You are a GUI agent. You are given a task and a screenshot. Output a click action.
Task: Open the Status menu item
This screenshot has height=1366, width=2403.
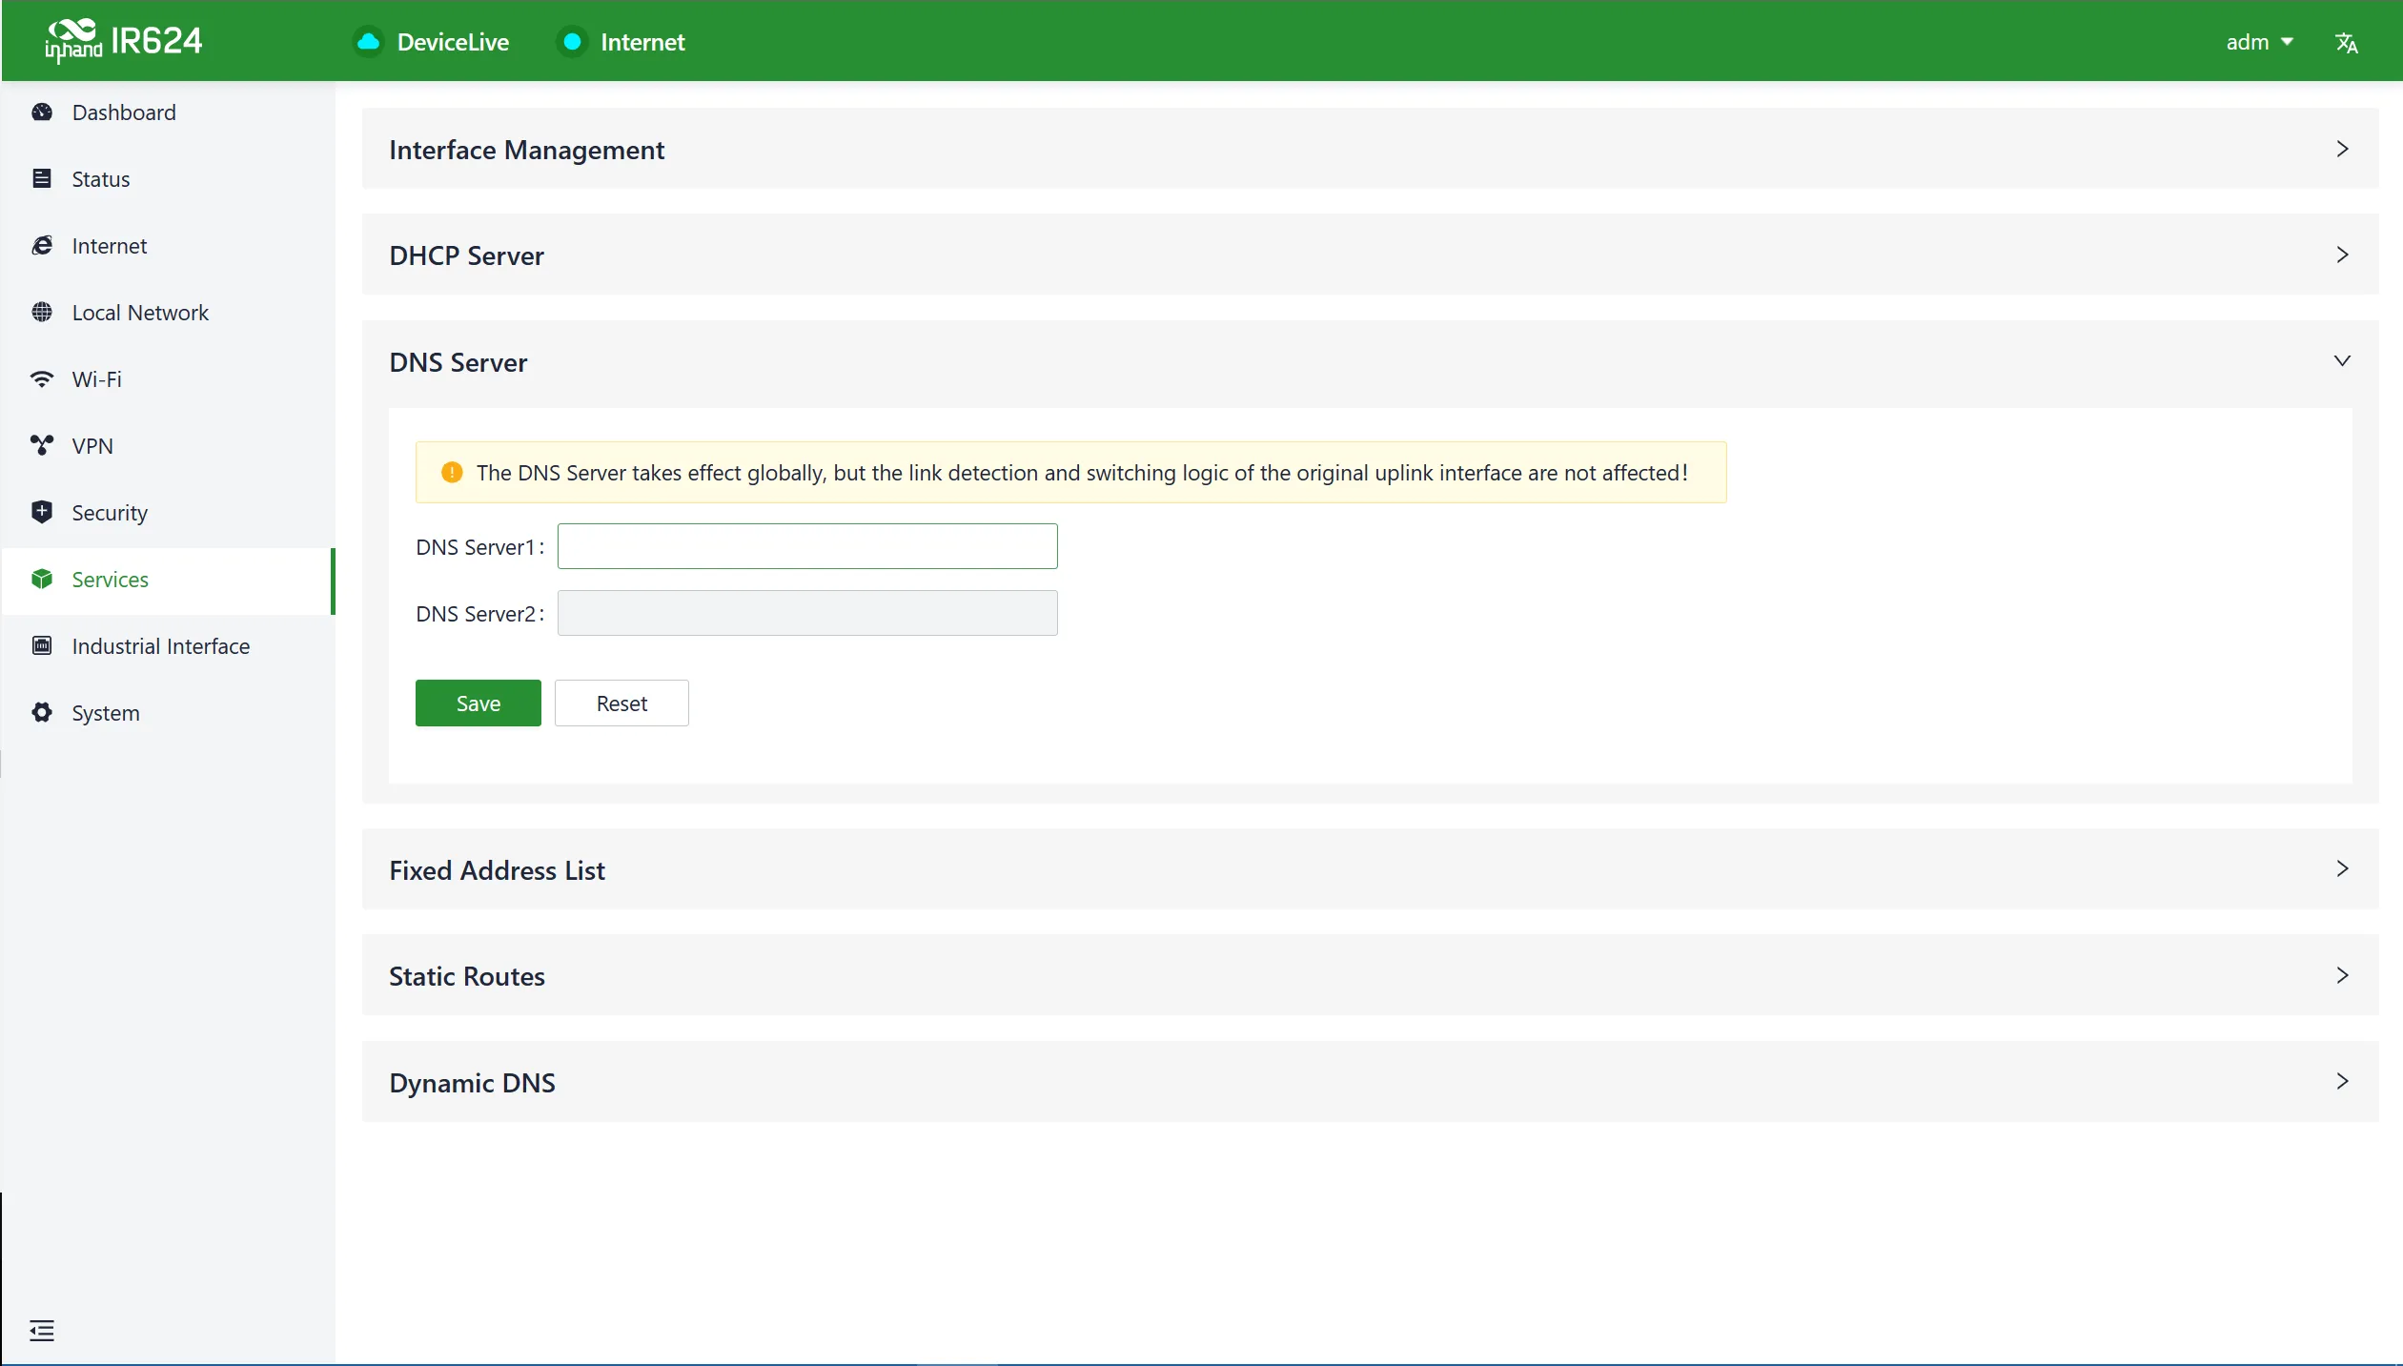pos(168,179)
